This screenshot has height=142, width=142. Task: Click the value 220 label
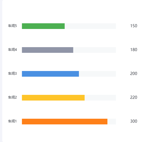pyautogui.click(x=134, y=97)
